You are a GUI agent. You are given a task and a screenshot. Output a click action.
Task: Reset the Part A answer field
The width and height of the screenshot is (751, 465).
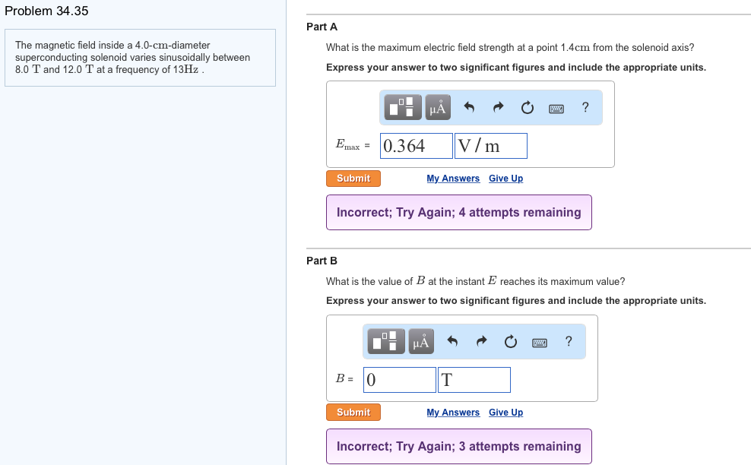527,107
